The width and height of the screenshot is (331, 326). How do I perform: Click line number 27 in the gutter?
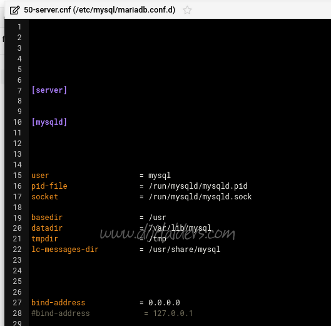pyautogui.click(x=18, y=303)
